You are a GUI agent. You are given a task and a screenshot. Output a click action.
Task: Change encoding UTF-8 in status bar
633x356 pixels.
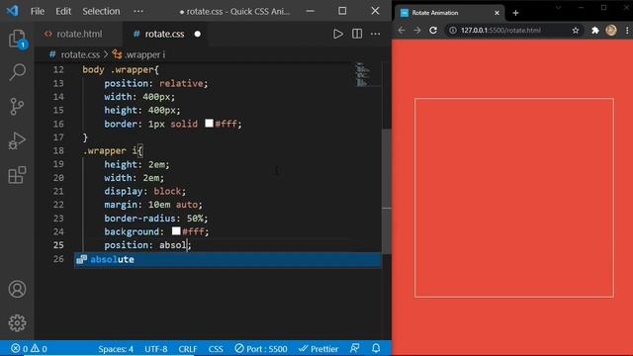click(x=156, y=349)
